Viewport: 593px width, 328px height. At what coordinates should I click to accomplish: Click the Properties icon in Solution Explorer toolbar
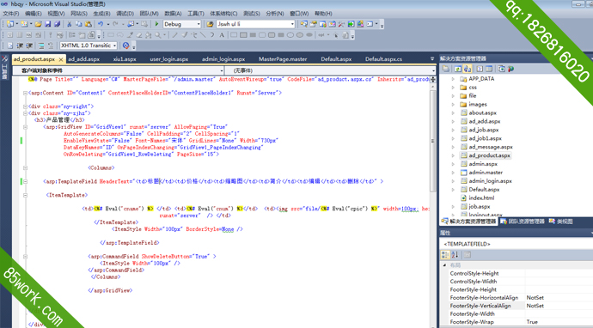point(446,69)
